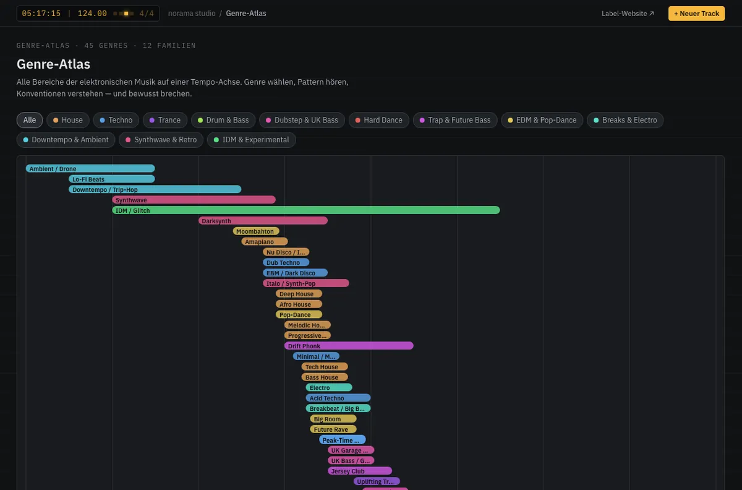The height and width of the screenshot is (490, 742).
Task: Toggle the Synthwave & Retro chip
Action: tap(161, 140)
